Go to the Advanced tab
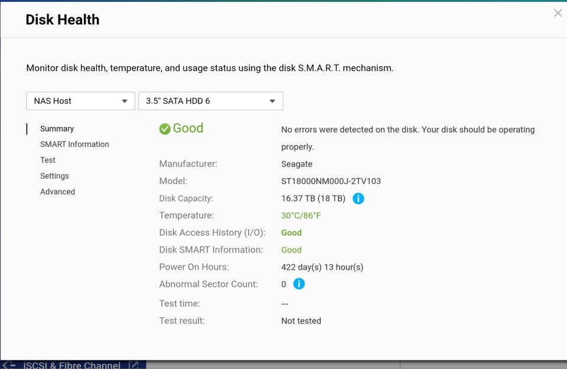The height and width of the screenshot is (369, 567). coord(57,192)
